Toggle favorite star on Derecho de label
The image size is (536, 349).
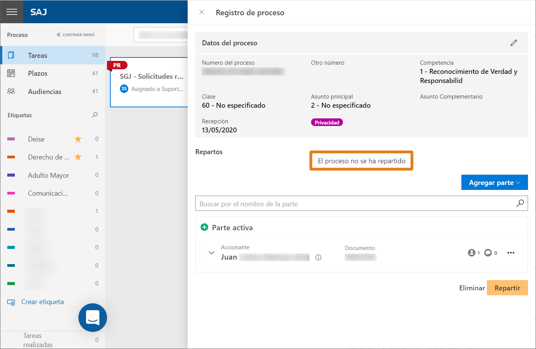point(78,157)
